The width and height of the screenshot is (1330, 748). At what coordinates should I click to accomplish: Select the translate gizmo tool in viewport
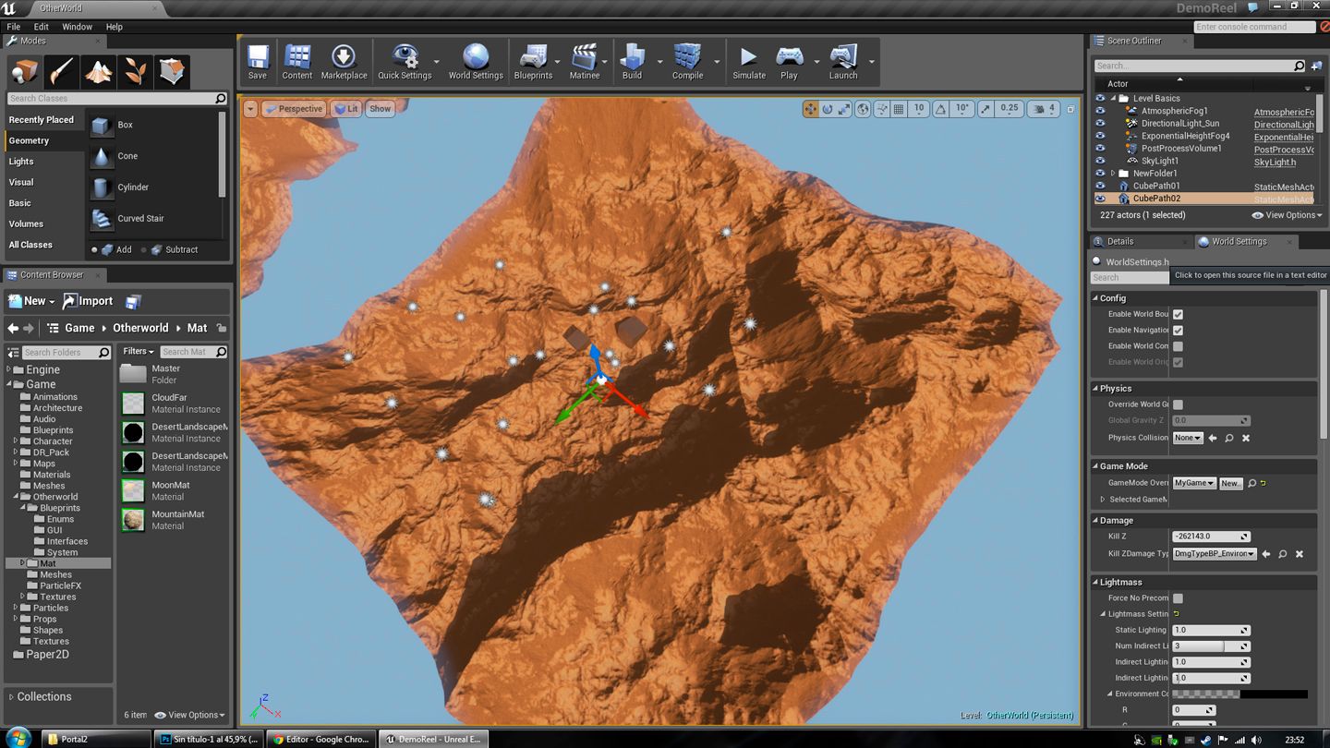tap(811, 109)
